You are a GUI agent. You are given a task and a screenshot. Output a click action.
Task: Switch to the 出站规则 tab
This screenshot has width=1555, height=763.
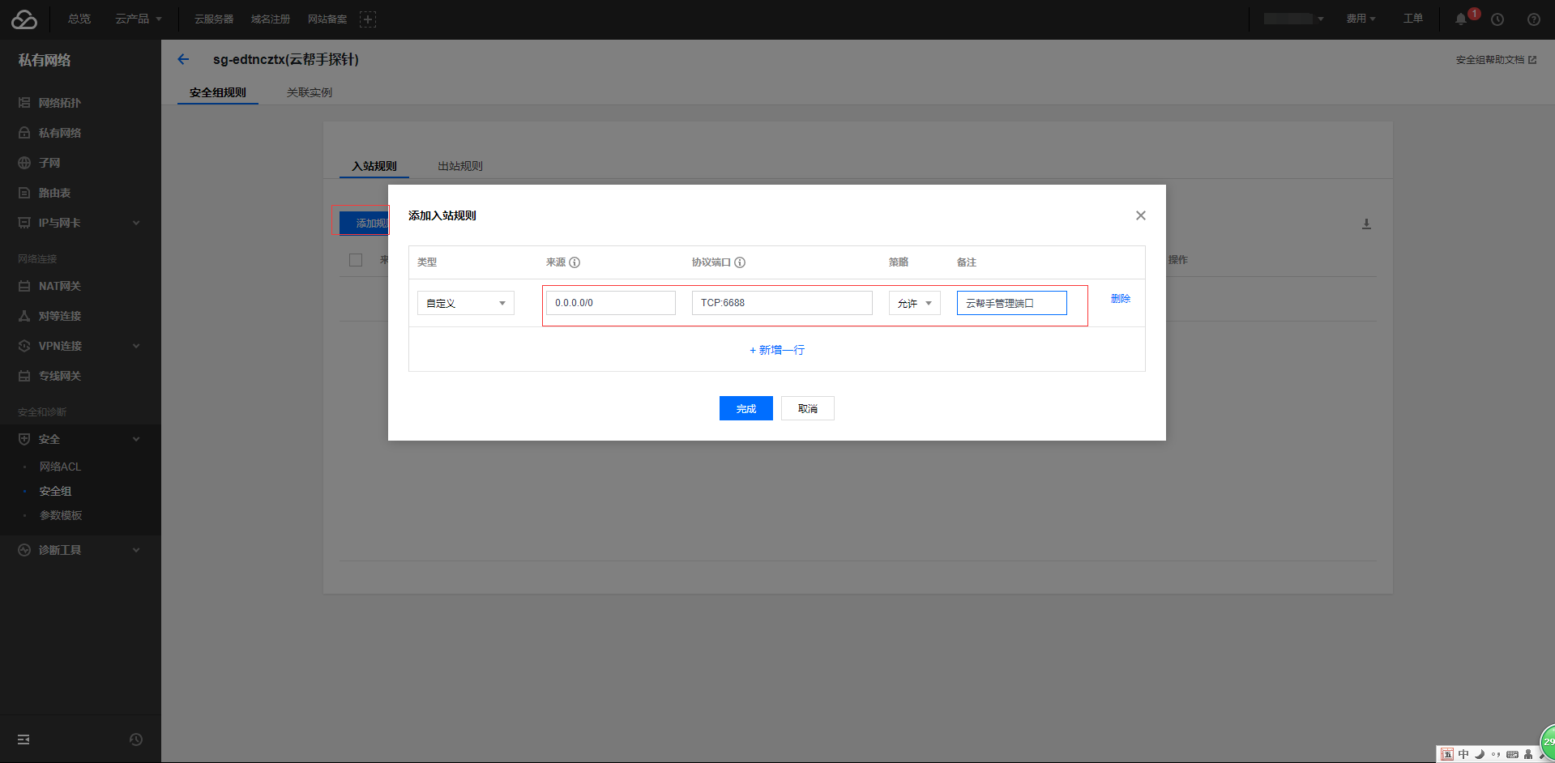coord(459,166)
